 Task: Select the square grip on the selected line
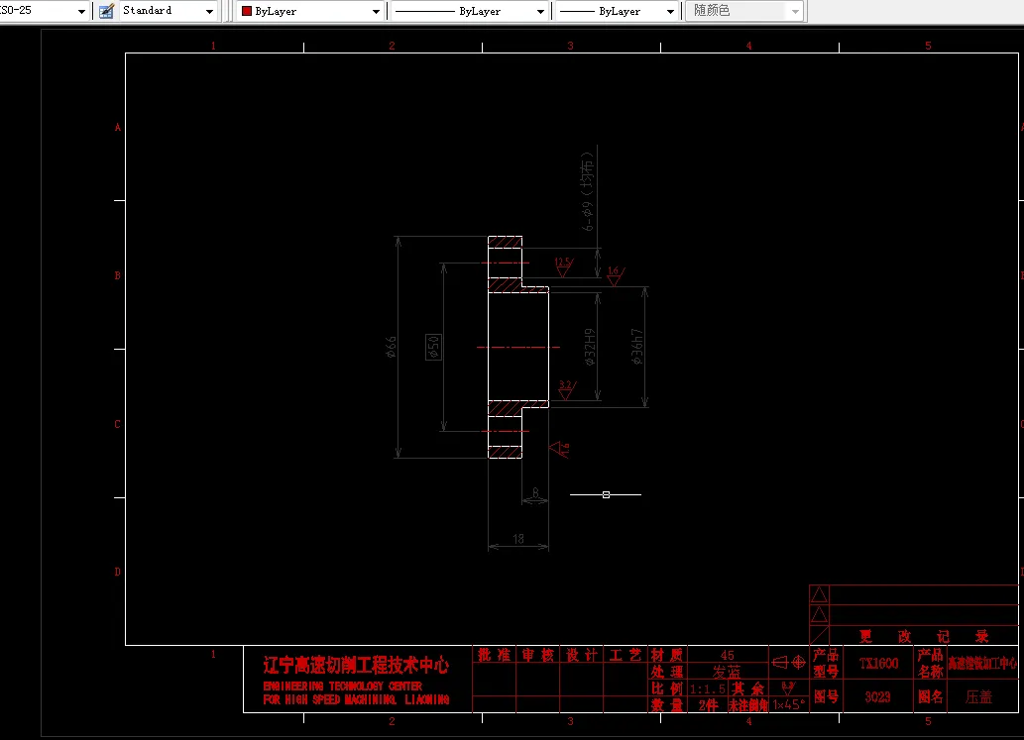[606, 494]
